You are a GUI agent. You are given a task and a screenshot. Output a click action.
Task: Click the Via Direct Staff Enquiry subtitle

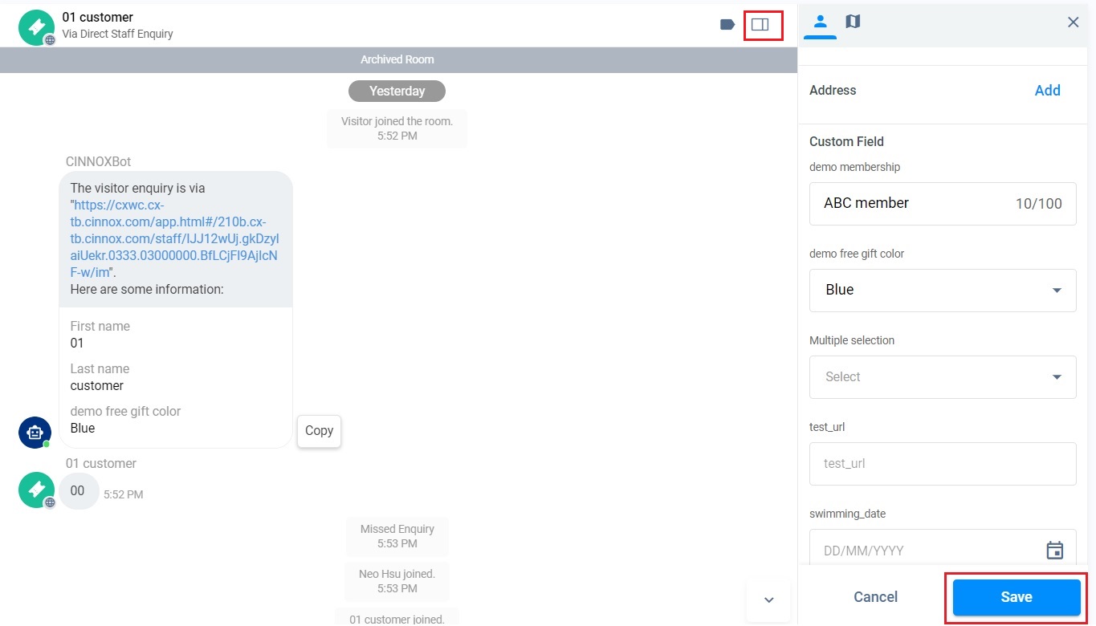118,34
